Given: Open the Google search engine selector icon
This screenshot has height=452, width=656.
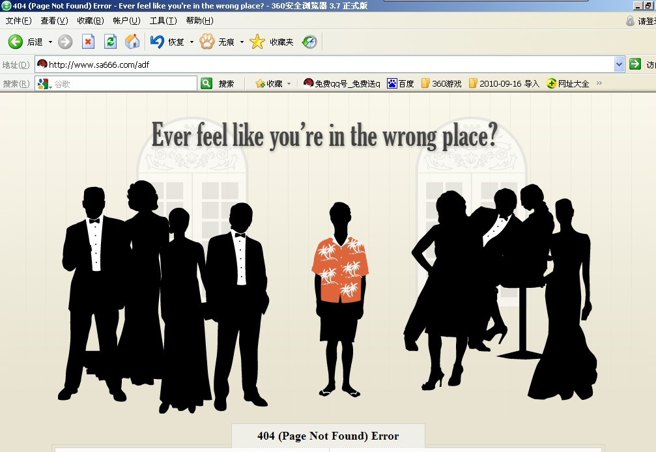Looking at the screenshot, I should pyautogui.click(x=44, y=84).
